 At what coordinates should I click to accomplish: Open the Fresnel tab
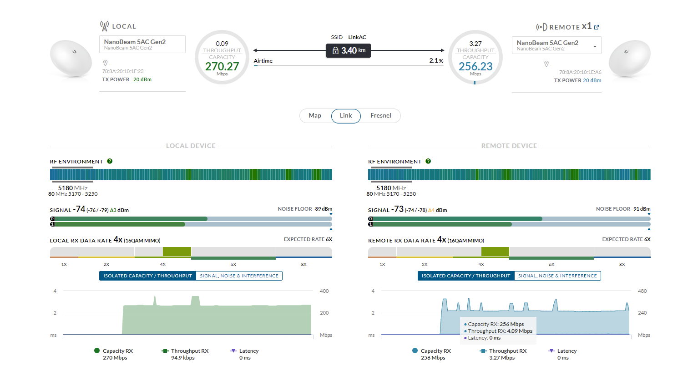tap(381, 116)
